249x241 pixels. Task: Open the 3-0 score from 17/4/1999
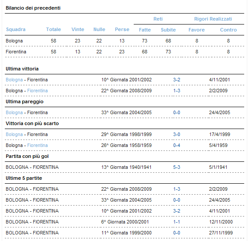coord(177,134)
